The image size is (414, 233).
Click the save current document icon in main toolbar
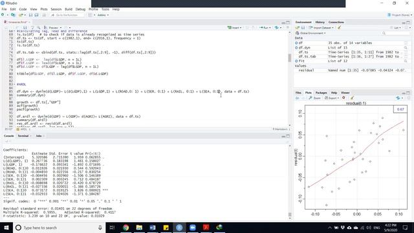tap(30, 15)
